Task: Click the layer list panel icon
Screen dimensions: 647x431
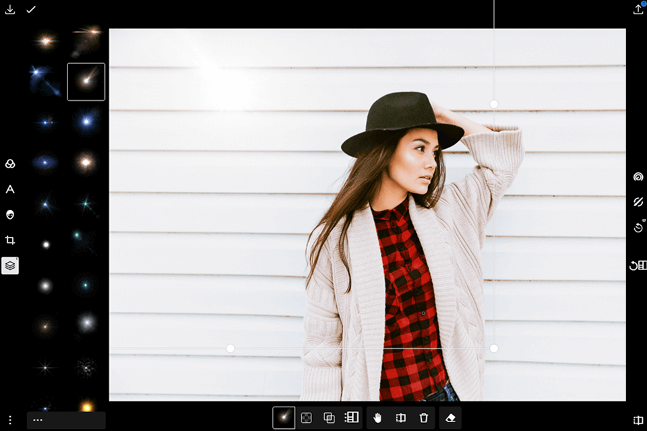Action: (351, 418)
